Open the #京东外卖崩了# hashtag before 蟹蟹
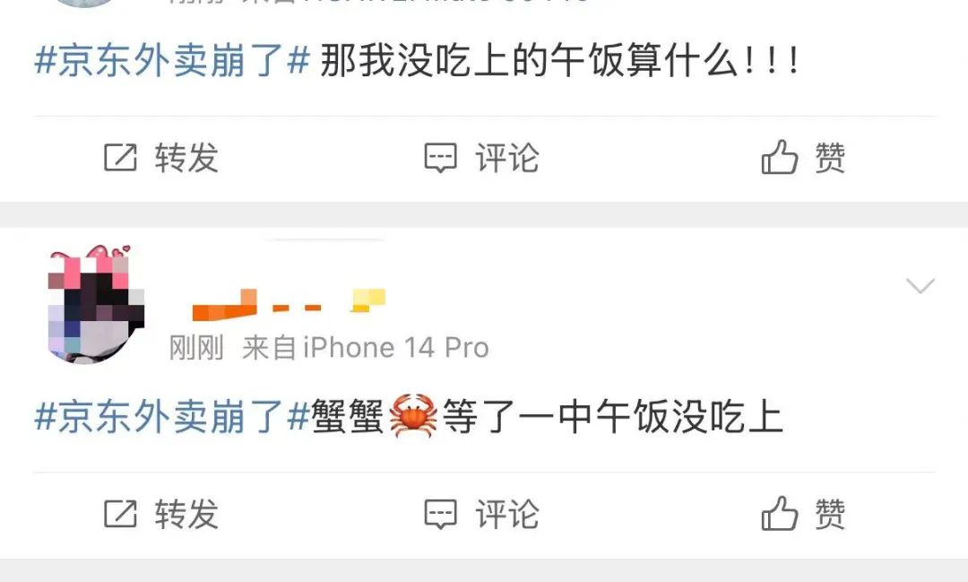Viewport: 968px width, 582px height. (x=172, y=416)
